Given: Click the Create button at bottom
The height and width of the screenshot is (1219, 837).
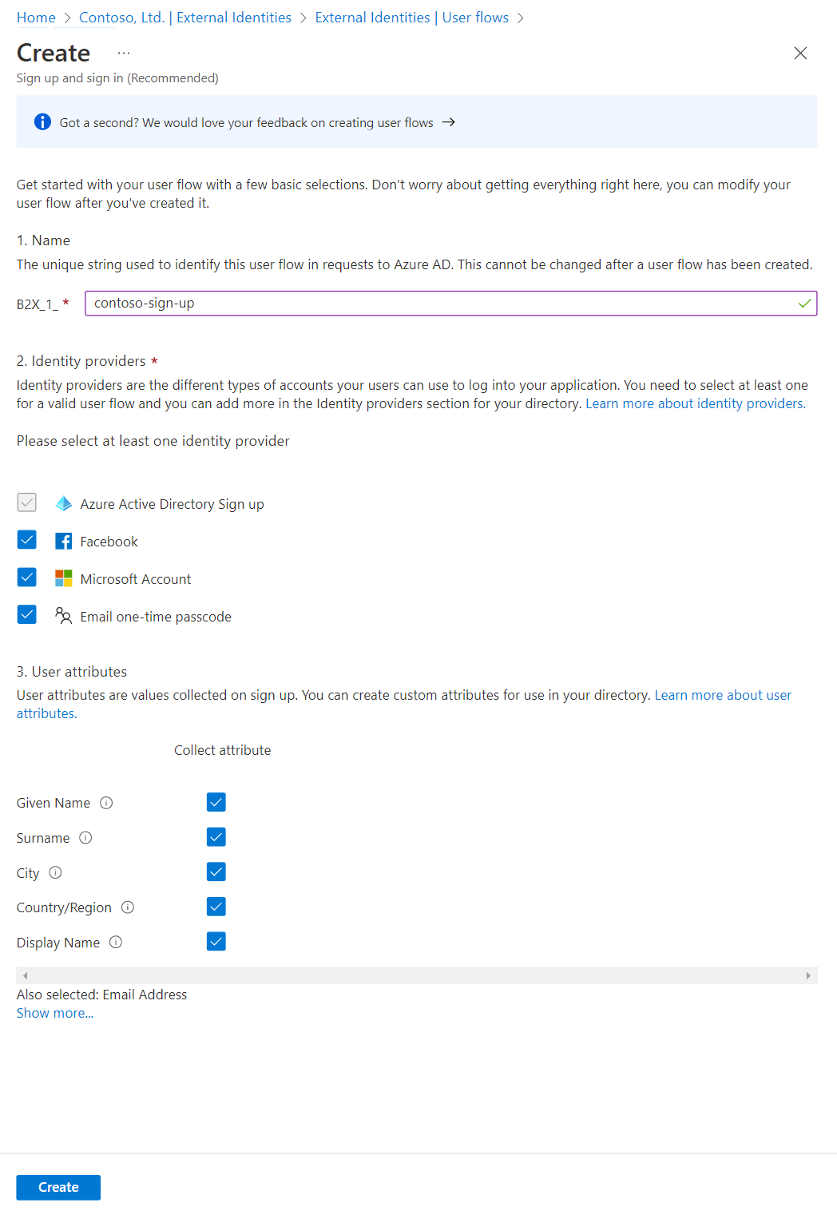Looking at the screenshot, I should (58, 1187).
